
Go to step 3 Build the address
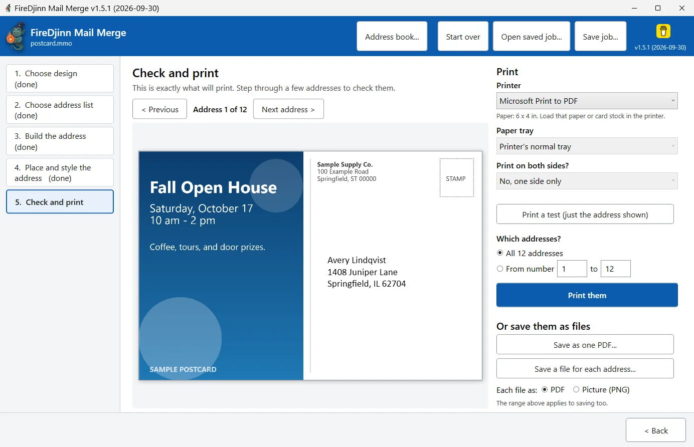[60, 141]
